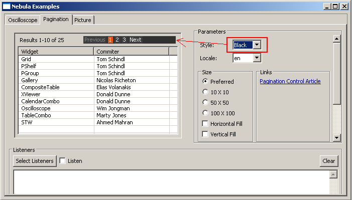Select page 1 in pagination bar
Viewport: 353px width, 200px height.
pyautogui.click(x=110, y=40)
